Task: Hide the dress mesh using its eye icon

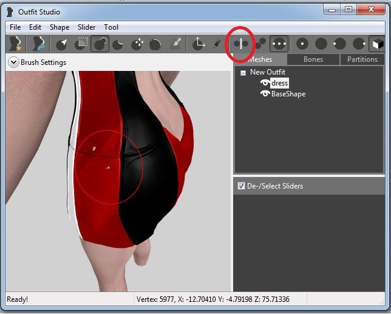Action: [x=265, y=83]
